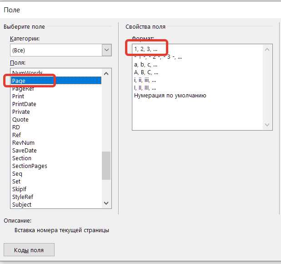This screenshot has width=281, height=264.
Task: Click the (Все) category combo box
Action: pos(61,50)
